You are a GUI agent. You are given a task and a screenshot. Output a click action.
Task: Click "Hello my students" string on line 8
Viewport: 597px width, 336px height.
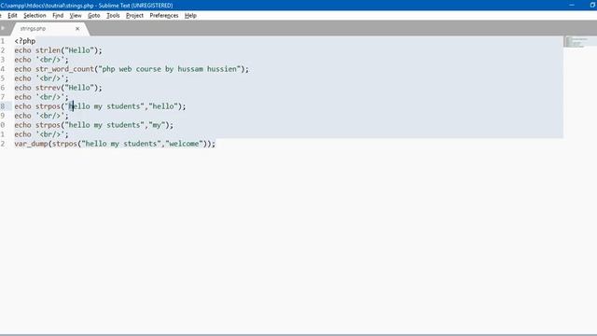104,106
